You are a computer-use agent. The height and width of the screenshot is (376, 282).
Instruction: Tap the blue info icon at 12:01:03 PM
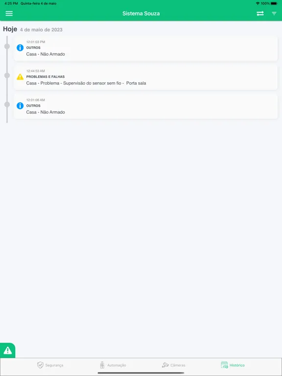coord(20,47)
